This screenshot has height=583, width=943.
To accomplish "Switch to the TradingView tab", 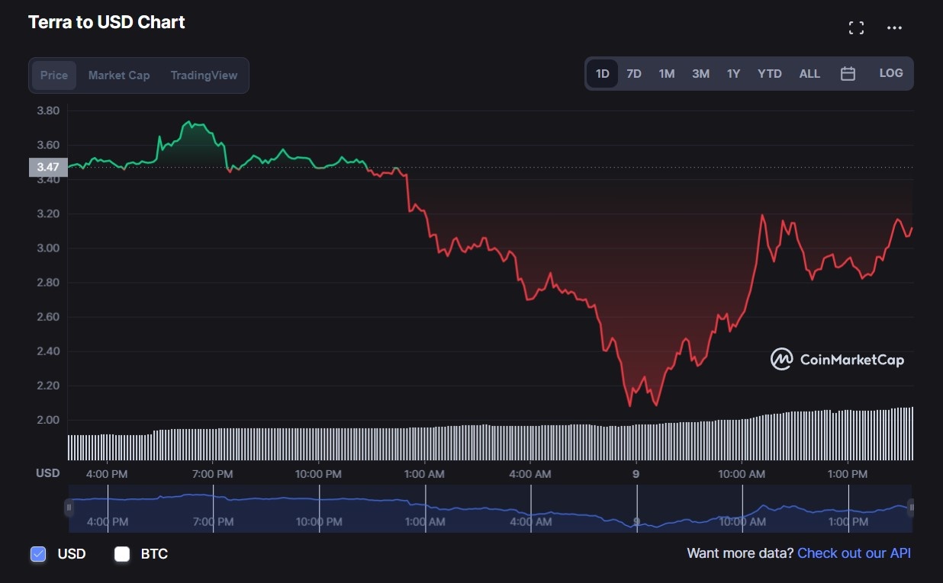I will tap(204, 75).
